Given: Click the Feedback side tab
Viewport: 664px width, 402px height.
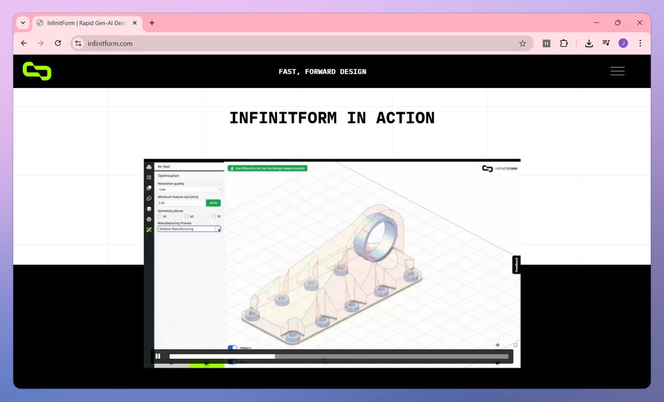Looking at the screenshot, I should [516, 265].
